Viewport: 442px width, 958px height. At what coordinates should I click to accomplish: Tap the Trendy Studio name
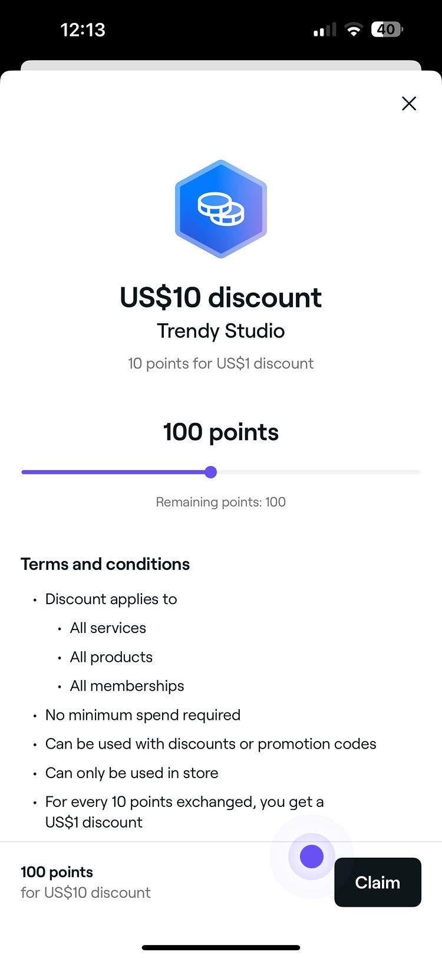tap(221, 331)
